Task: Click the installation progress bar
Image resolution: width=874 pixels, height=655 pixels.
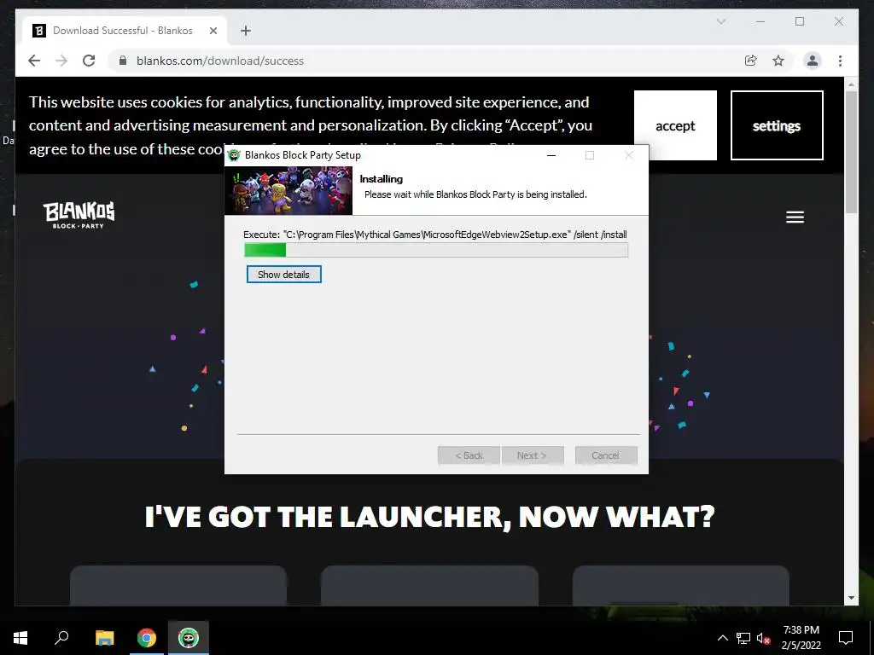Action: click(436, 250)
